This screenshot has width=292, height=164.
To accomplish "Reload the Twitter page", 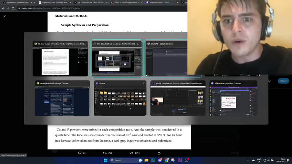I will pos(13,8).
